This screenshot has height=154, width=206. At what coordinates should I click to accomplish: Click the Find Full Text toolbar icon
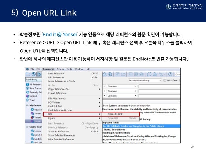(x=110, y=74)
